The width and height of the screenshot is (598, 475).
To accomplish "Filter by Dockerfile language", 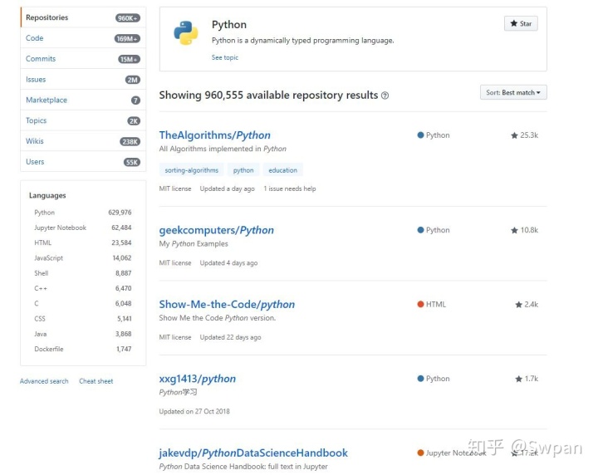I will 83,350.
